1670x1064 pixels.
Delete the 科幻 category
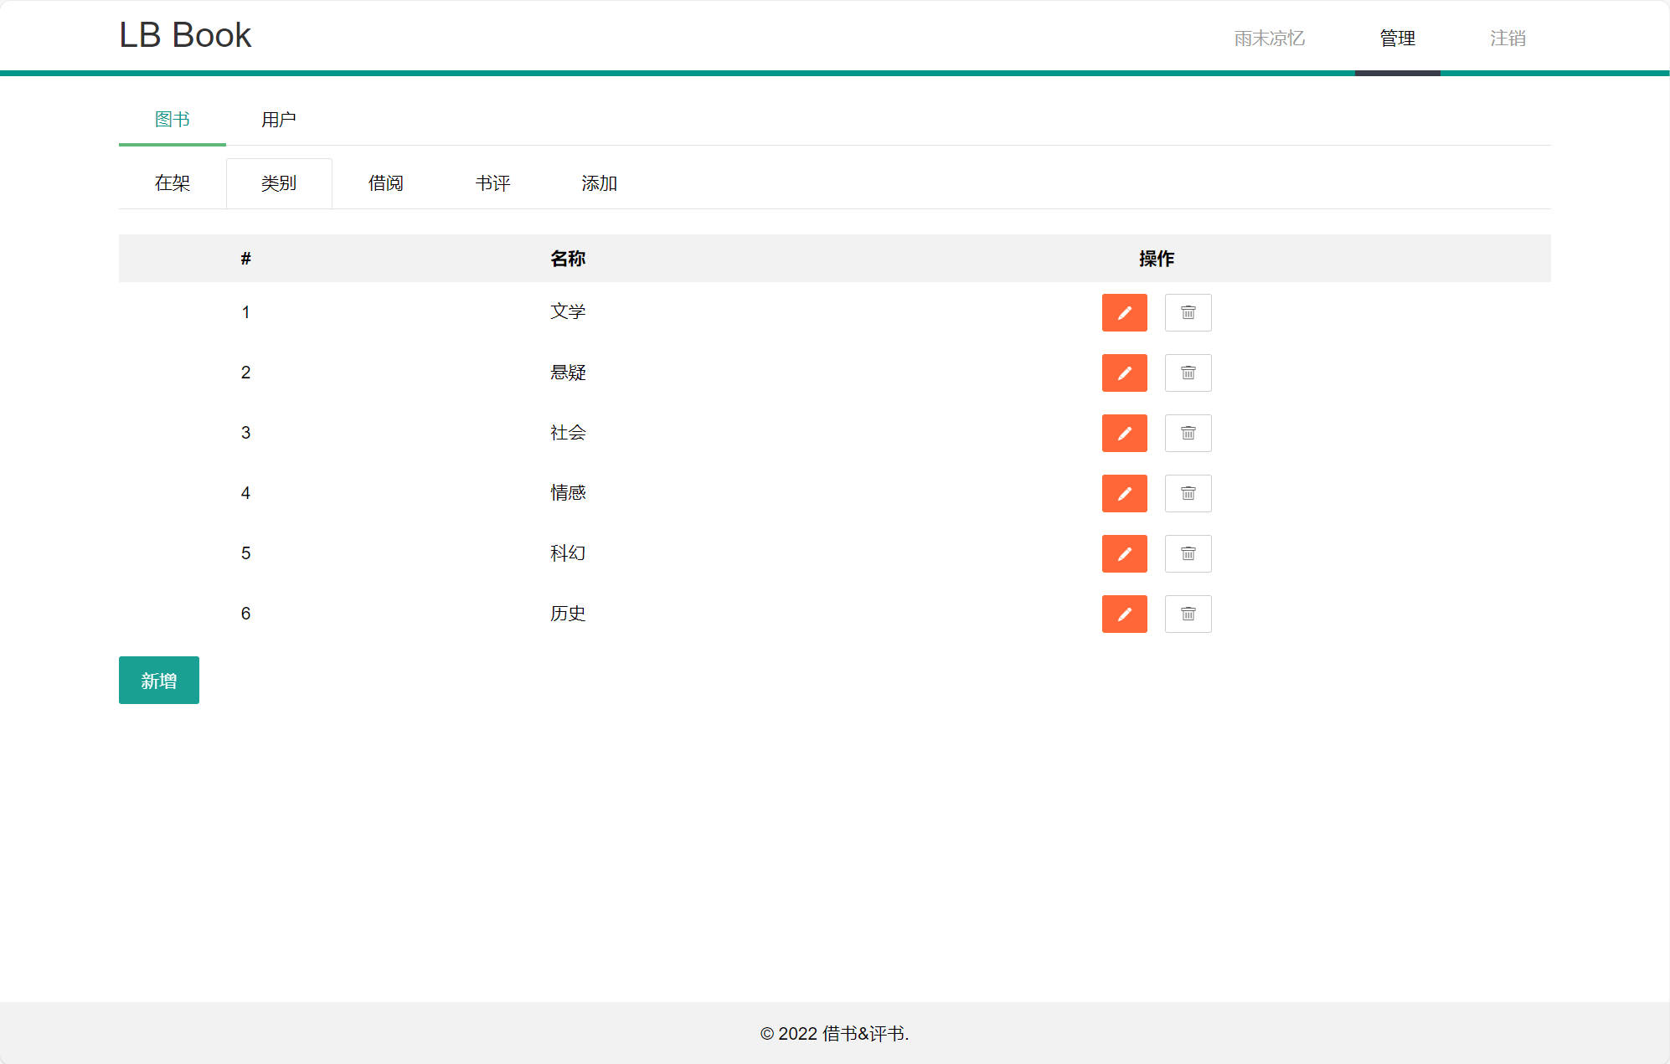(1188, 553)
